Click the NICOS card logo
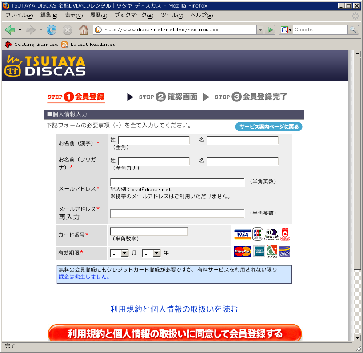 point(285,235)
